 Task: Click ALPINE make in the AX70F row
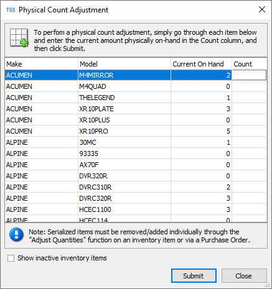coord(42,165)
